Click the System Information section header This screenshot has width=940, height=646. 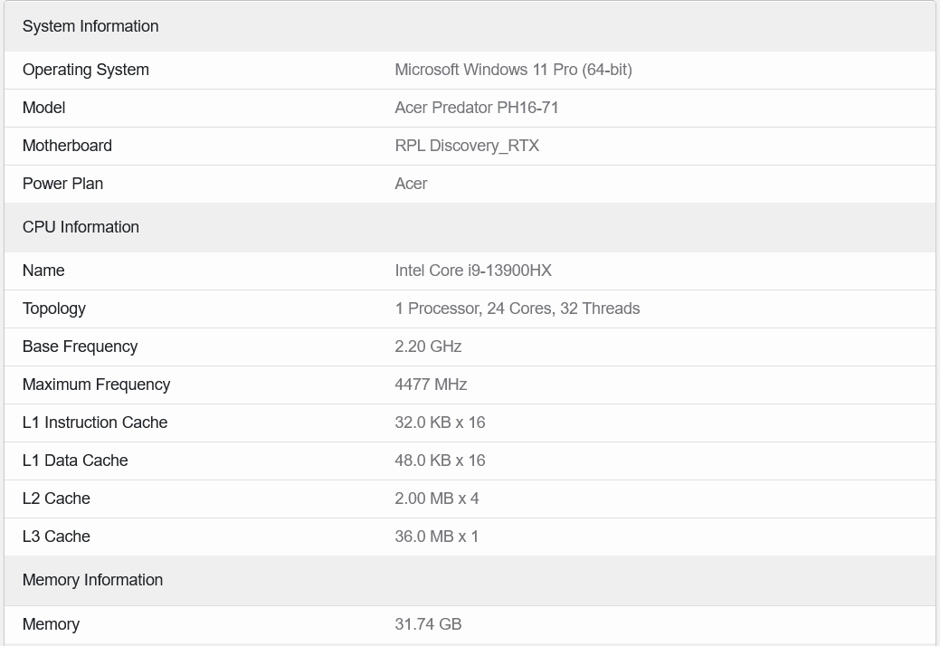[x=90, y=26]
